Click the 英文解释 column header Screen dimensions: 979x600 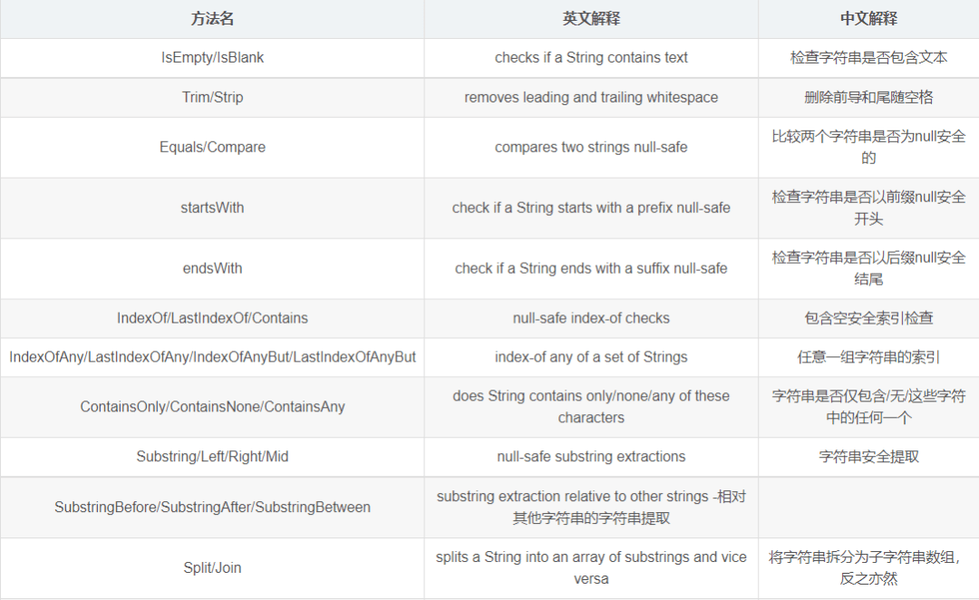[x=591, y=19]
